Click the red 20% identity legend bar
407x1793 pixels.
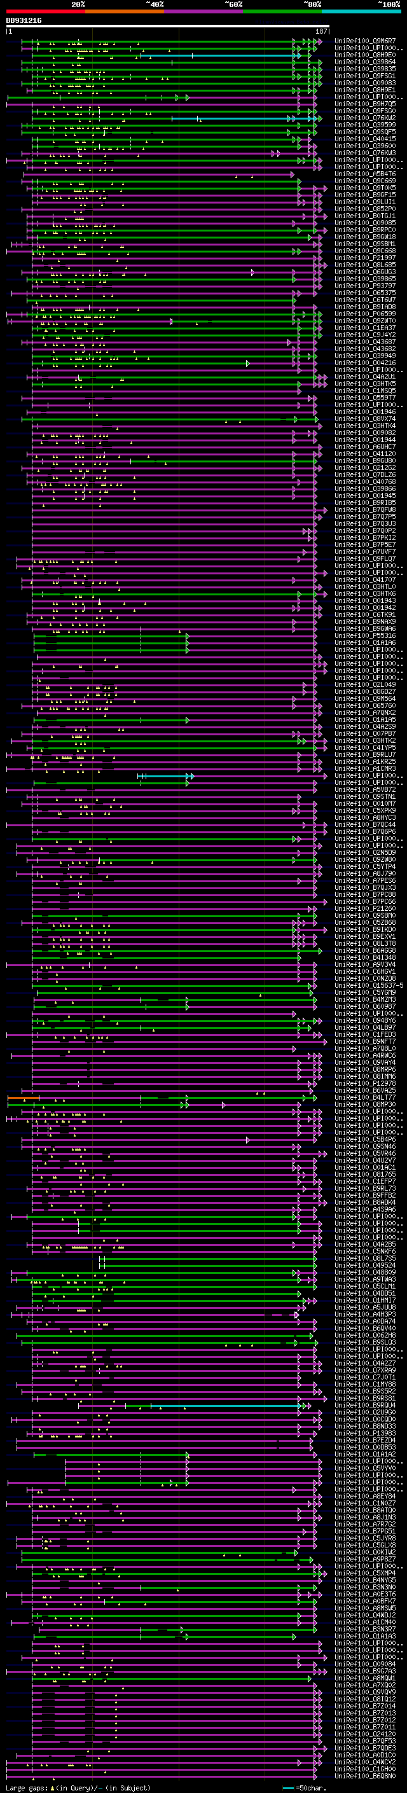click(45, 11)
